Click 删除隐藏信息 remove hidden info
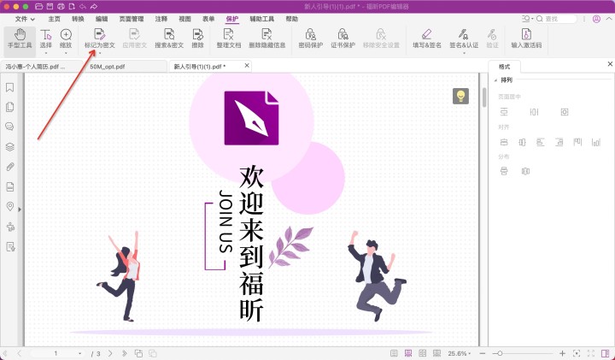The width and height of the screenshot is (615, 360). [266, 38]
